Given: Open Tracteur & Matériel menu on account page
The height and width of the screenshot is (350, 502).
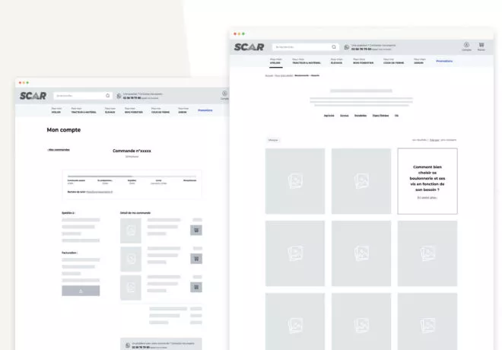Looking at the screenshot, I should pyautogui.click(x=84, y=110).
